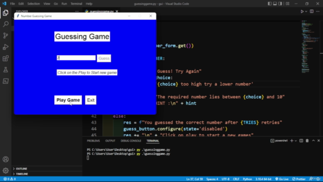Viewport: 323px width, 182px height.
Task: Click Ln 37, Col 59 in status bar
Action: tap(195, 179)
